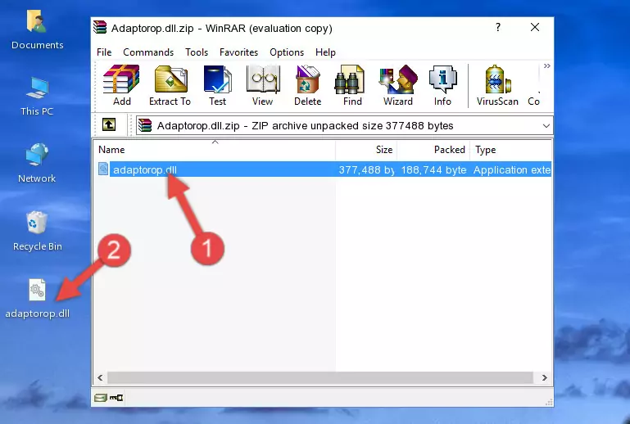Viewport: 630px width, 424px height.
Task: Expand hidden toolbar buttons chevron
Action: pos(546,65)
